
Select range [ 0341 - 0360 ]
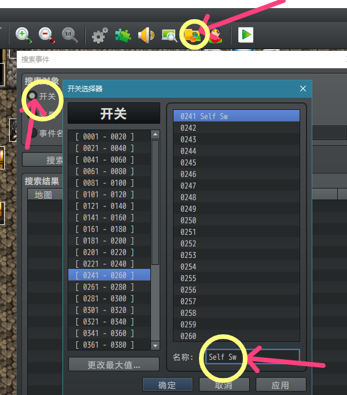pos(109,333)
